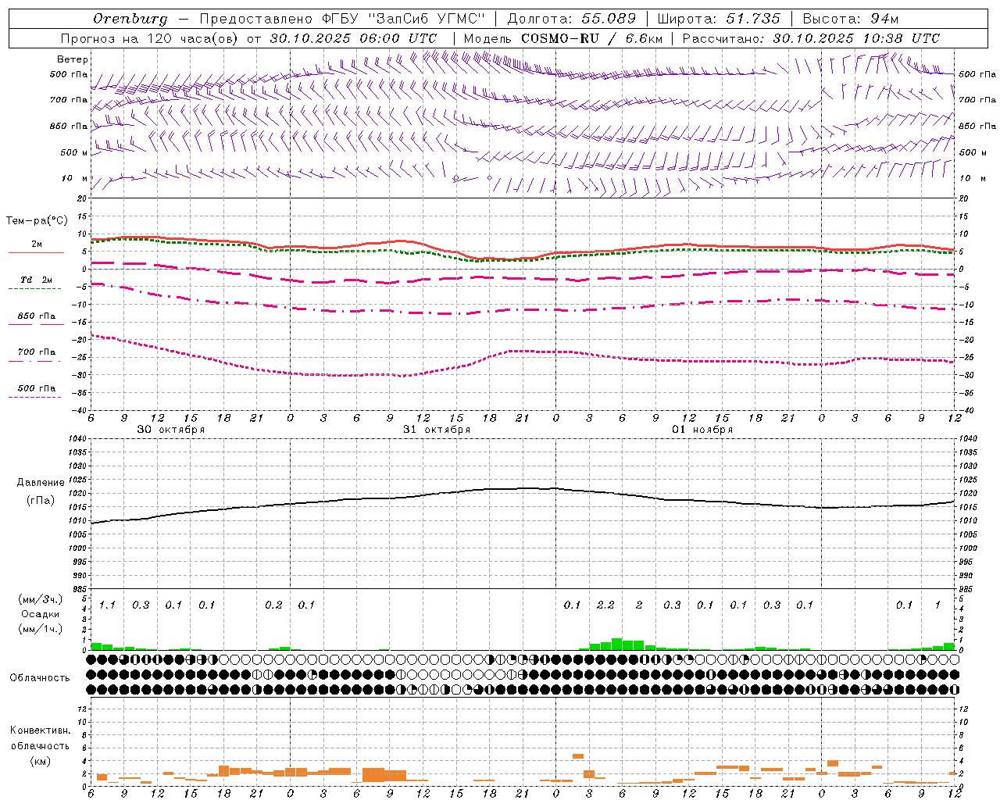
Task: Select the 31 октября date label
Action: (437, 430)
